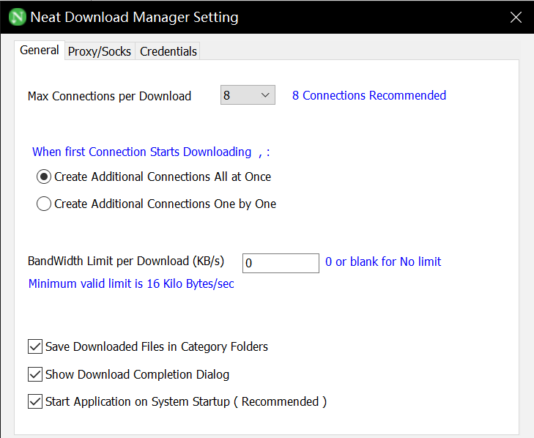Click the 'Neat Download Manager Setting' title text
Viewport: 534px width, 438px height.
pos(135,17)
